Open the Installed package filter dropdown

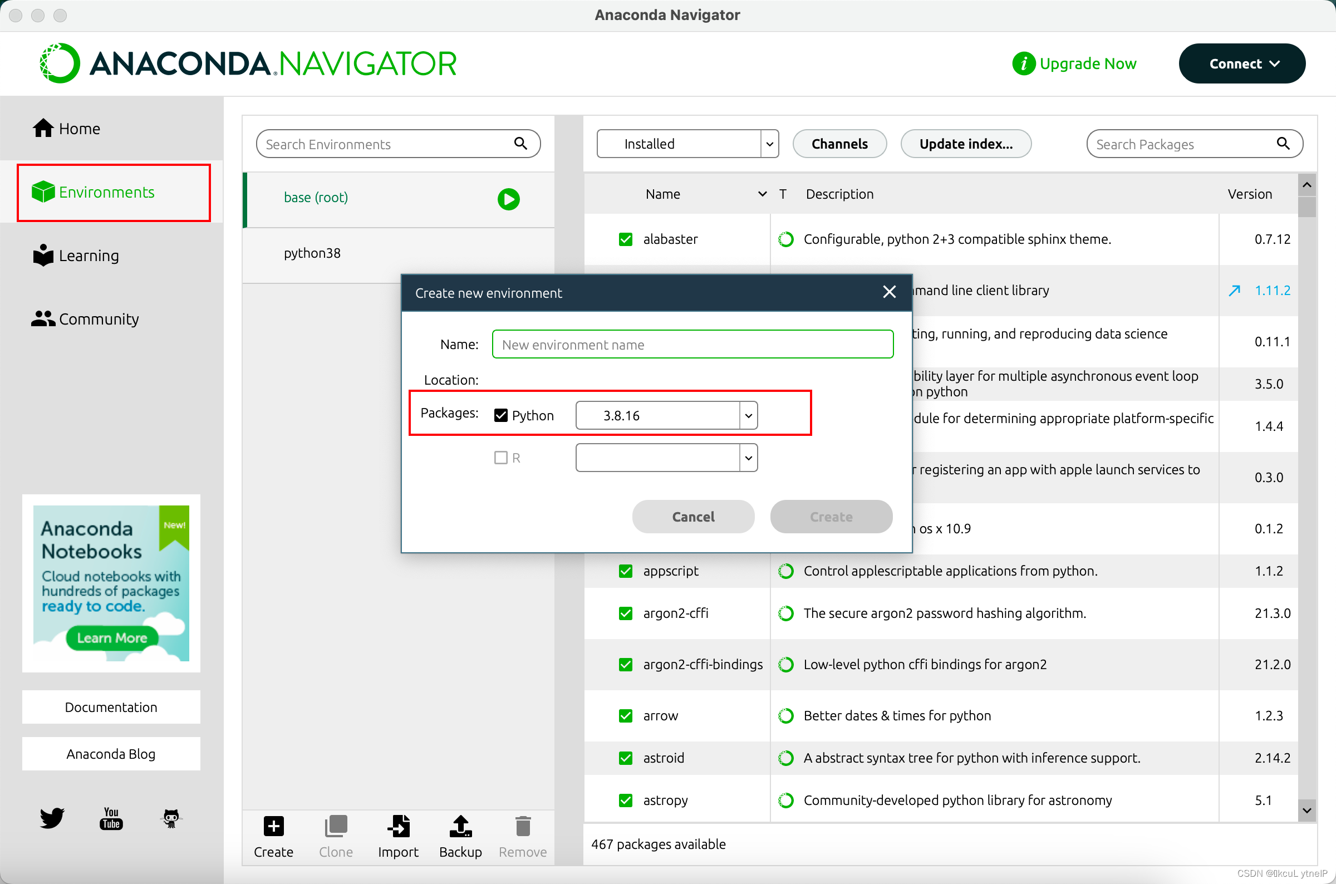[x=687, y=144]
